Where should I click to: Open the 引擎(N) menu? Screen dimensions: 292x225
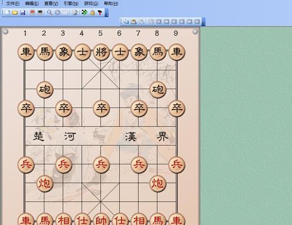[x=71, y=3]
